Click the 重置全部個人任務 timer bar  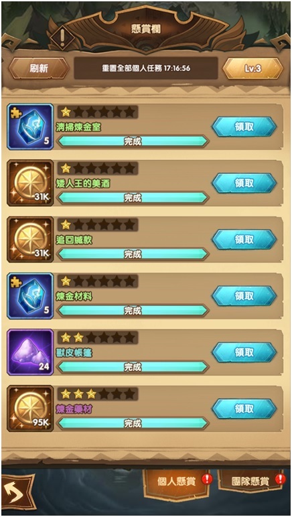click(x=146, y=68)
